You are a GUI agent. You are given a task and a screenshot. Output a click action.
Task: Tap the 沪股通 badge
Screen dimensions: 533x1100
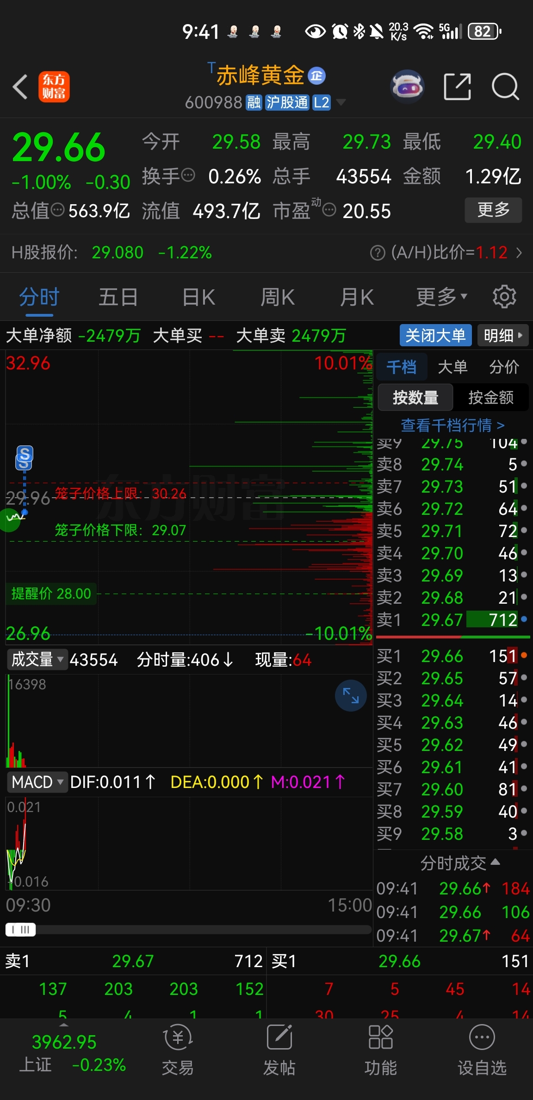click(x=287, y=102)
